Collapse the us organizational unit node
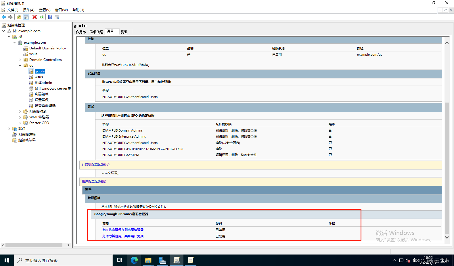The image size is (454, 266). pyautogui.click(x=20, y=65)
